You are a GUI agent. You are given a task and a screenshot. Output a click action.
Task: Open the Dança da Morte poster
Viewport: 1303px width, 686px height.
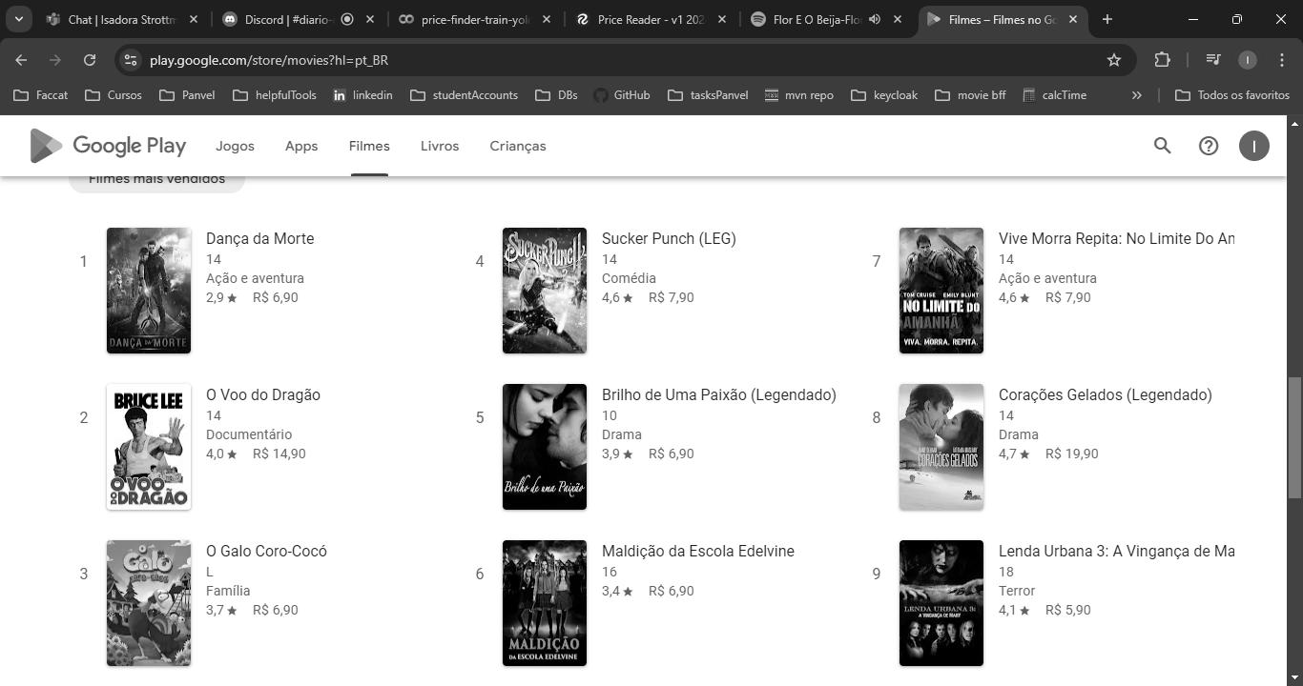(149, 291)
